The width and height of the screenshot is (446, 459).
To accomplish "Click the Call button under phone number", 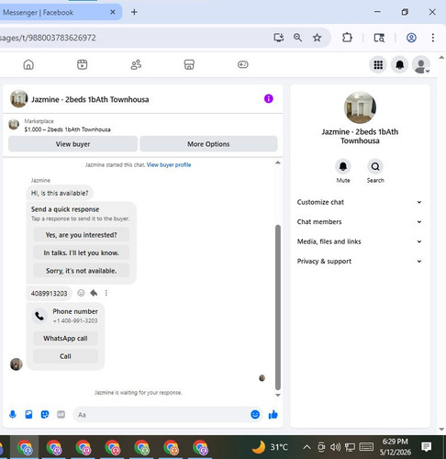I will (65, 356).
